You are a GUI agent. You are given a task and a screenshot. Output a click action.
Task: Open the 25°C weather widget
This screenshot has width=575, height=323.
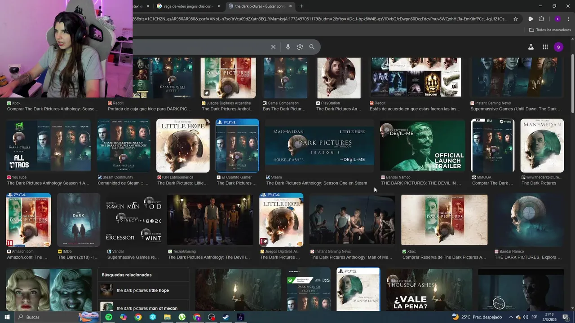[x=477, y=317]
